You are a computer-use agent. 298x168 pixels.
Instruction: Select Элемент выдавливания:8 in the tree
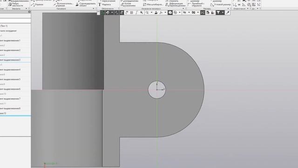(x=10, y=109)
